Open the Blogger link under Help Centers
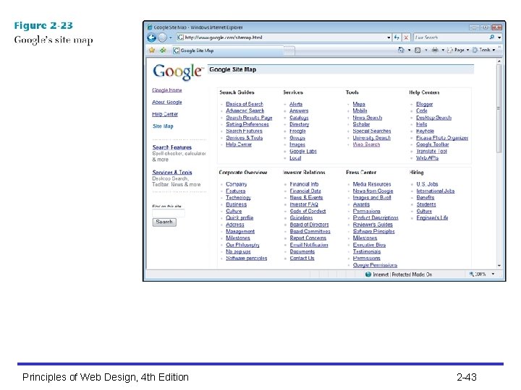This screenshot has width=521, height=390. pyautogui.click(x=424, y=104)
